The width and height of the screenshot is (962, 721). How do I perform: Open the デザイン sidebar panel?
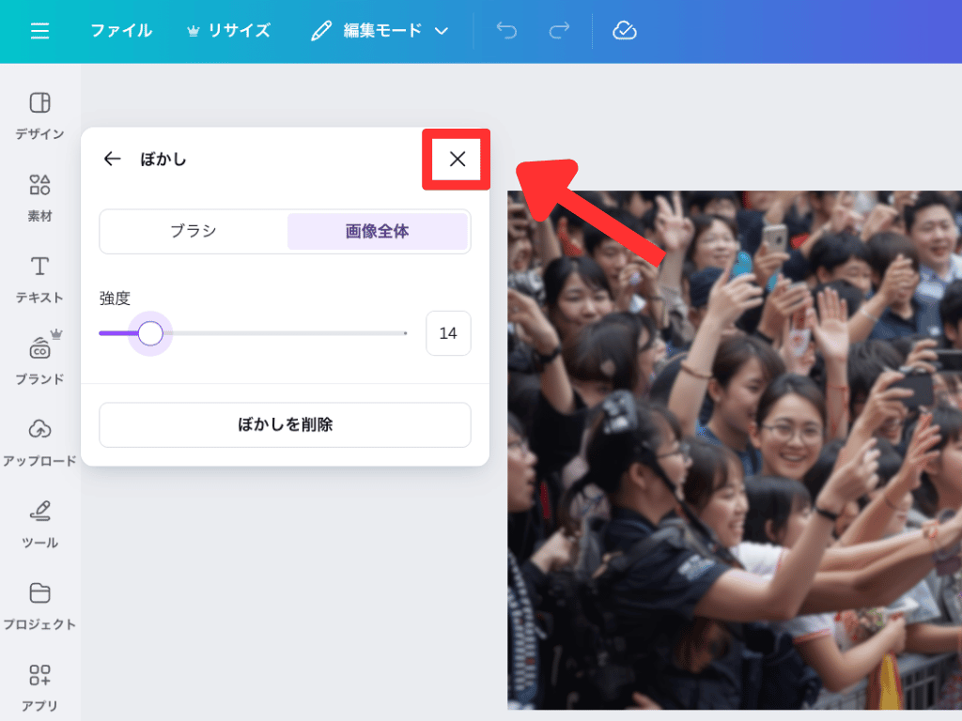(x=39, y=115)
